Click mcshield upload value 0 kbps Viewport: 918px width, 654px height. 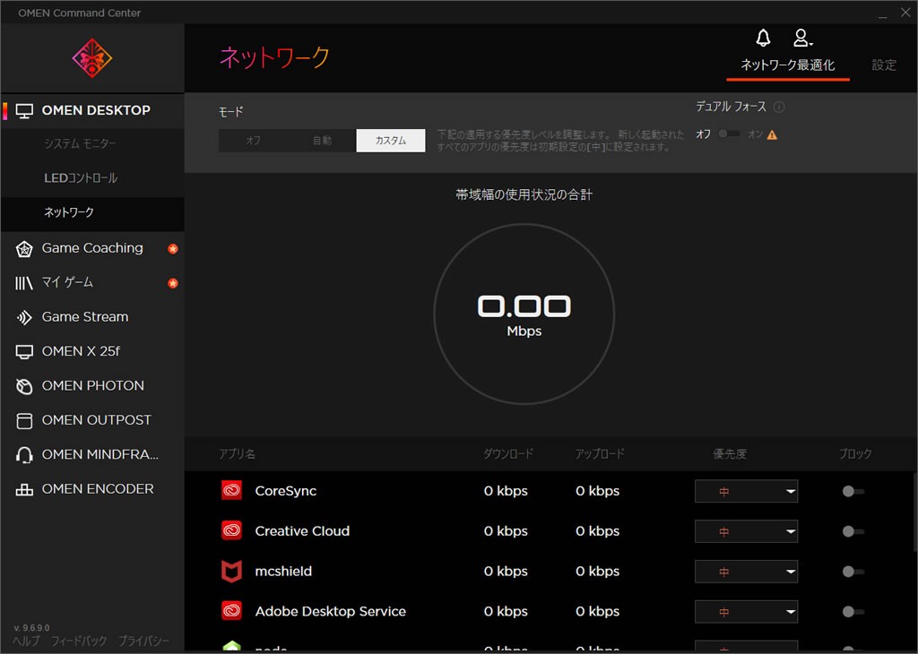(x=598, y=571)
